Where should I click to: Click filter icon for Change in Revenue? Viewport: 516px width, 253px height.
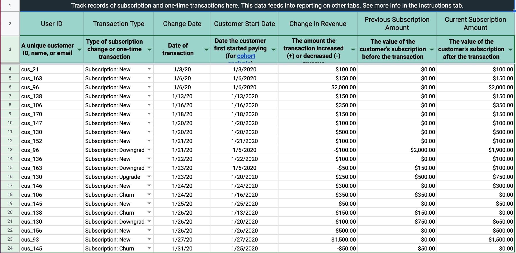353,50
